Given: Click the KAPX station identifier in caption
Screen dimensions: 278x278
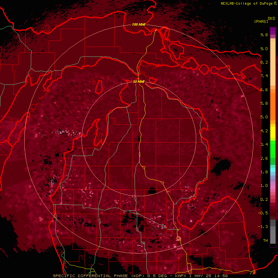Looking at the screenshot, I should (181, 276).
